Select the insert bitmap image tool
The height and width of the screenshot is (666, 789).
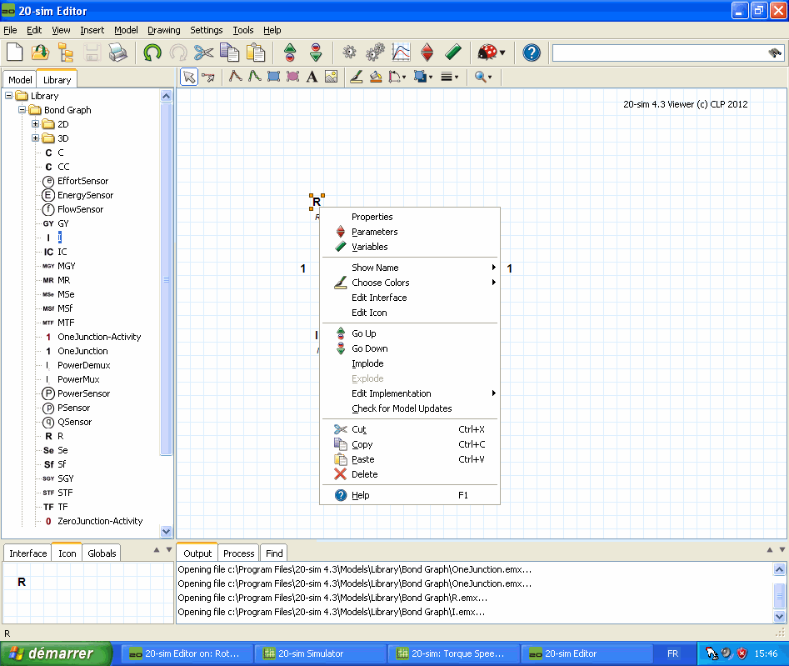[x=331, y=77]
